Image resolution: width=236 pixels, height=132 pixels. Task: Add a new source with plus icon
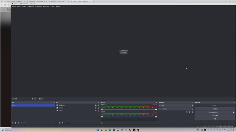(57, 123)
